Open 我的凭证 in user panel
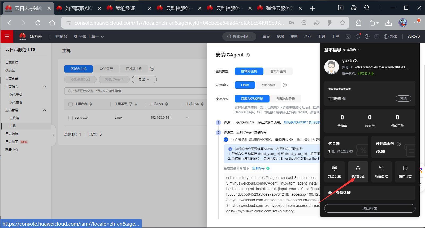Screen dimensions: 425x228 tap(358, 172)
